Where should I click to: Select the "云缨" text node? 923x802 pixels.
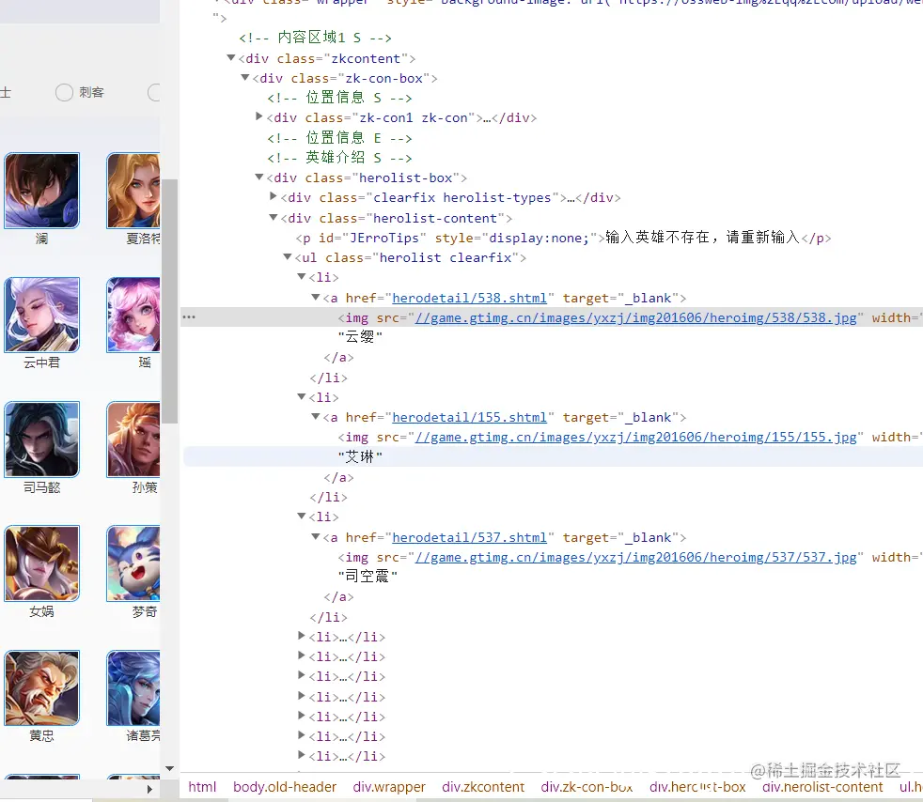360,337
